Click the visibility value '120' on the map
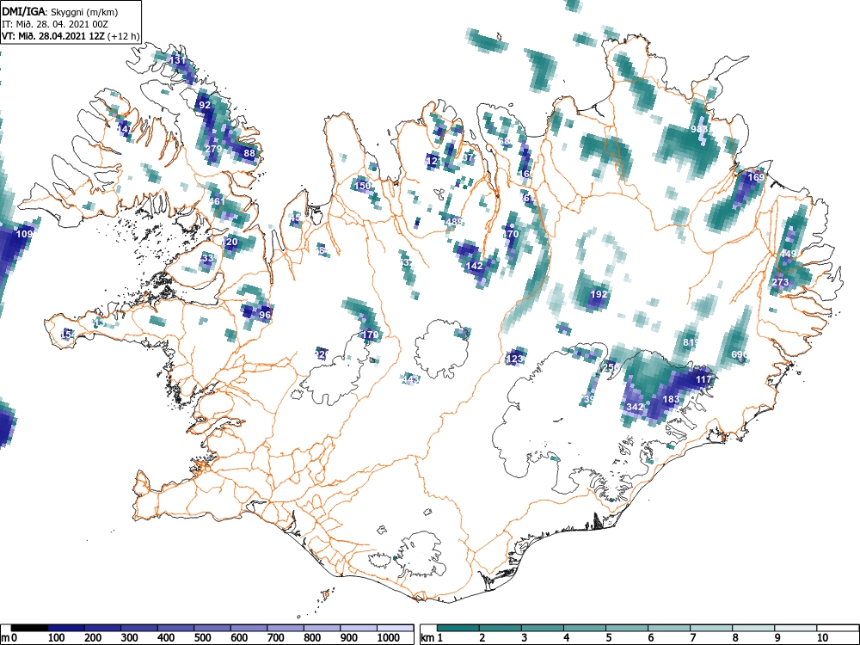The width and height of the screenshot is (860, 645). [x=230, y=242]
